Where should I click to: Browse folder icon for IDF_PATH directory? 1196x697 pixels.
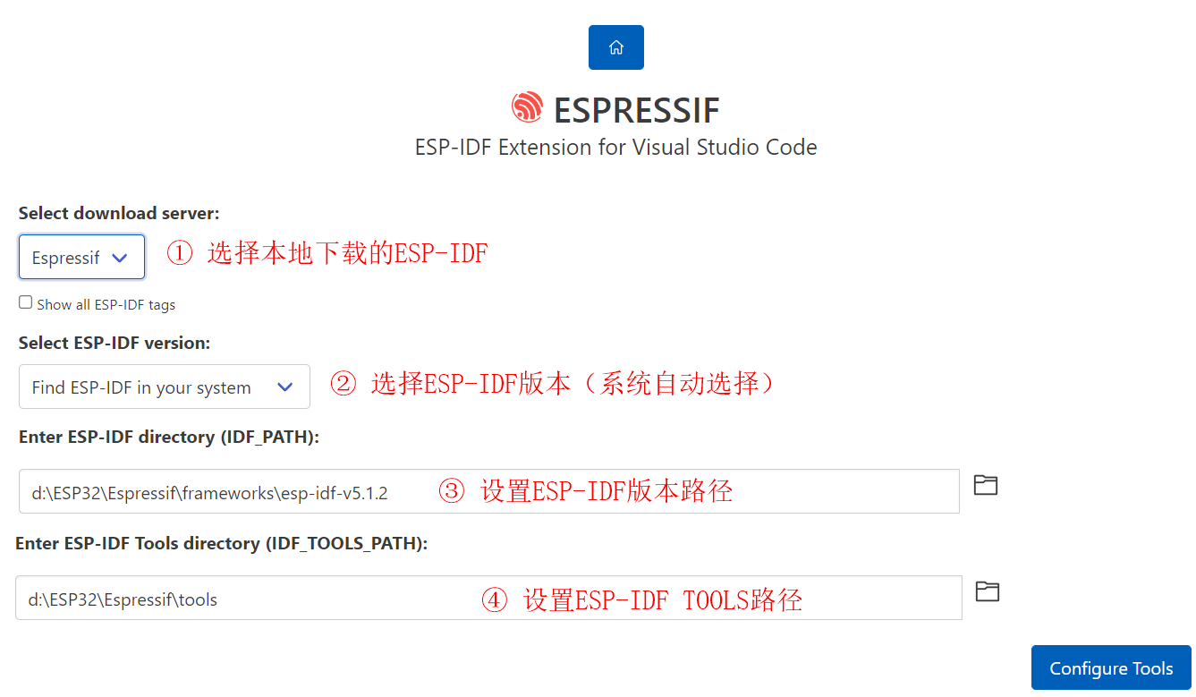[985, 486]
